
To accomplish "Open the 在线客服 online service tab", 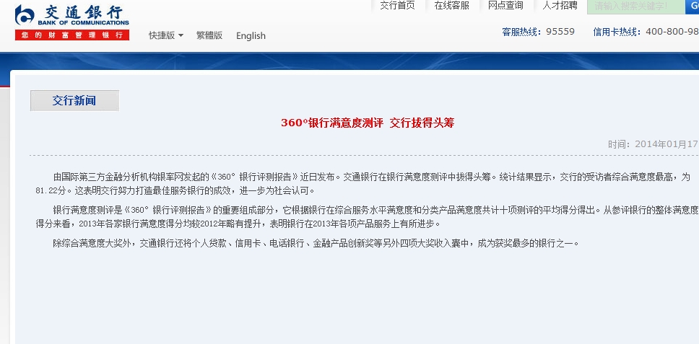I will click(451, 6).
